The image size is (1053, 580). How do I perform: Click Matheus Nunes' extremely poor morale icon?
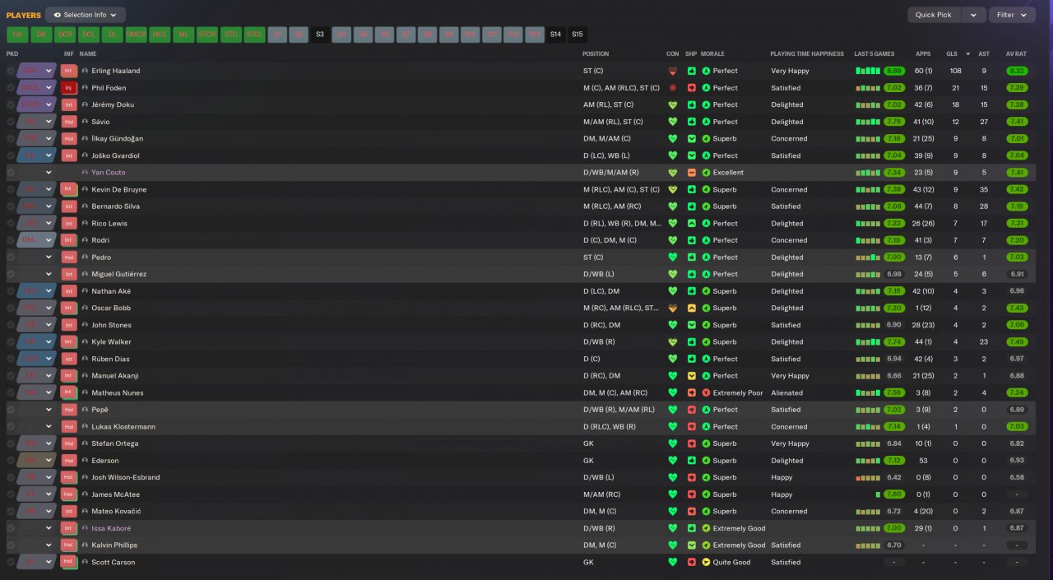[x=706, y=392]
